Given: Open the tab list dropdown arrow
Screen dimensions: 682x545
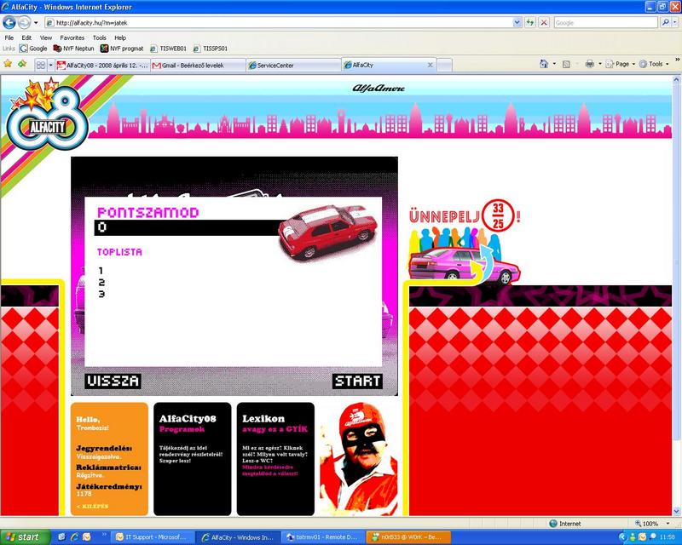Looking at the screenshot, I should 50,66.
